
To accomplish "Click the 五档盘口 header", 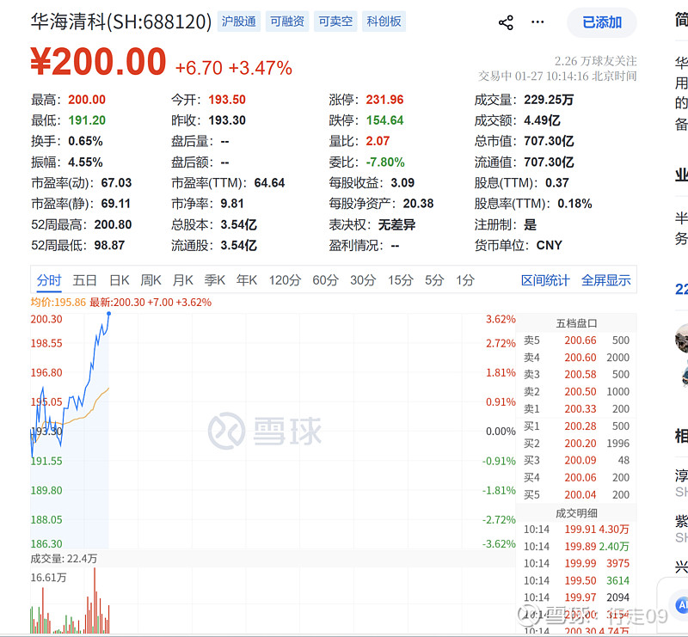I will (576, 323).
